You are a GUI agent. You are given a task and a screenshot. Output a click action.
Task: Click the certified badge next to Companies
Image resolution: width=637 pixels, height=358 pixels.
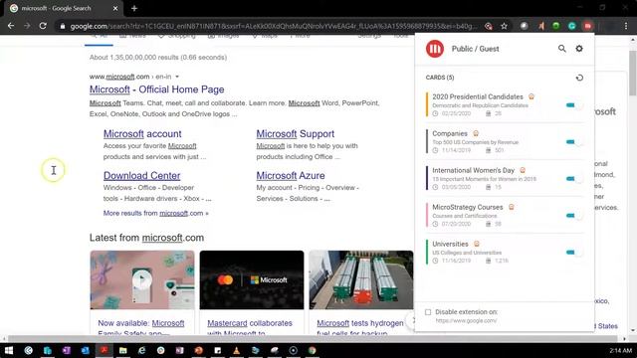point(476,133)
